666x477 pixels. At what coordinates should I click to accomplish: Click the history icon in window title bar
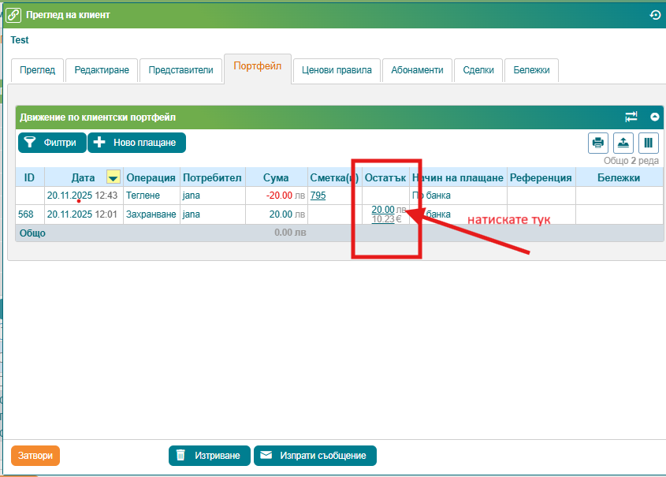click(x=655, y=15)
